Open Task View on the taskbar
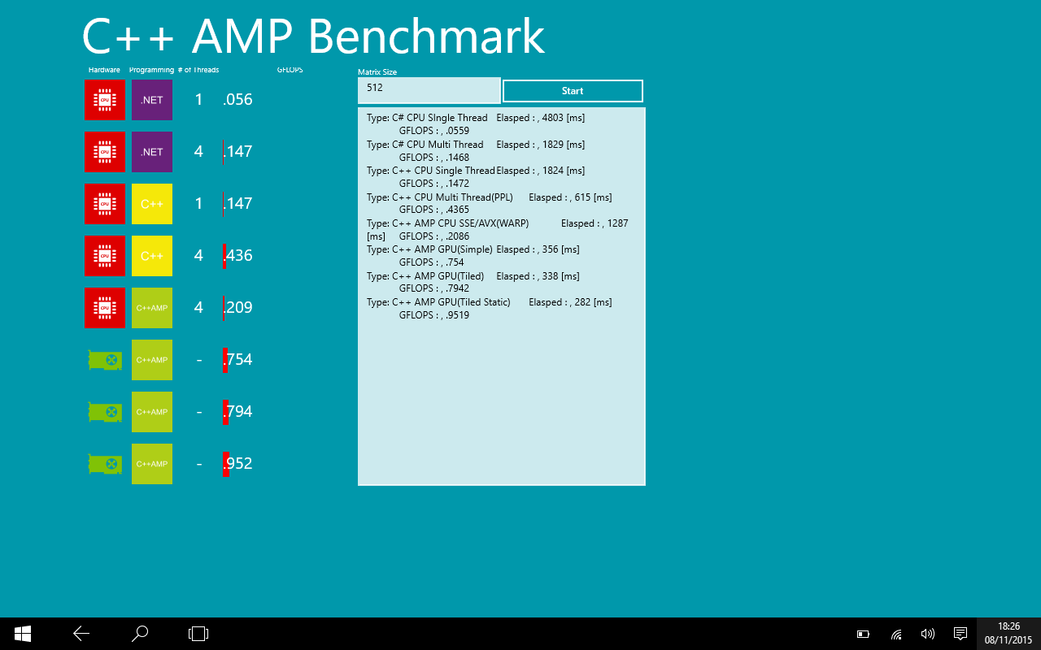 [x=198, y=634]
